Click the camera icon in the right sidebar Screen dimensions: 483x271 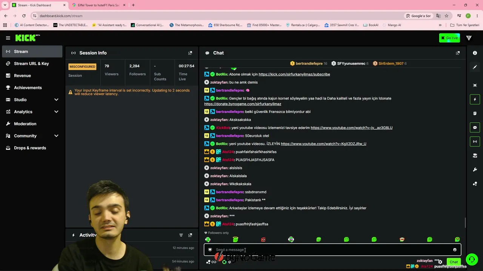(x=475, y=155)
